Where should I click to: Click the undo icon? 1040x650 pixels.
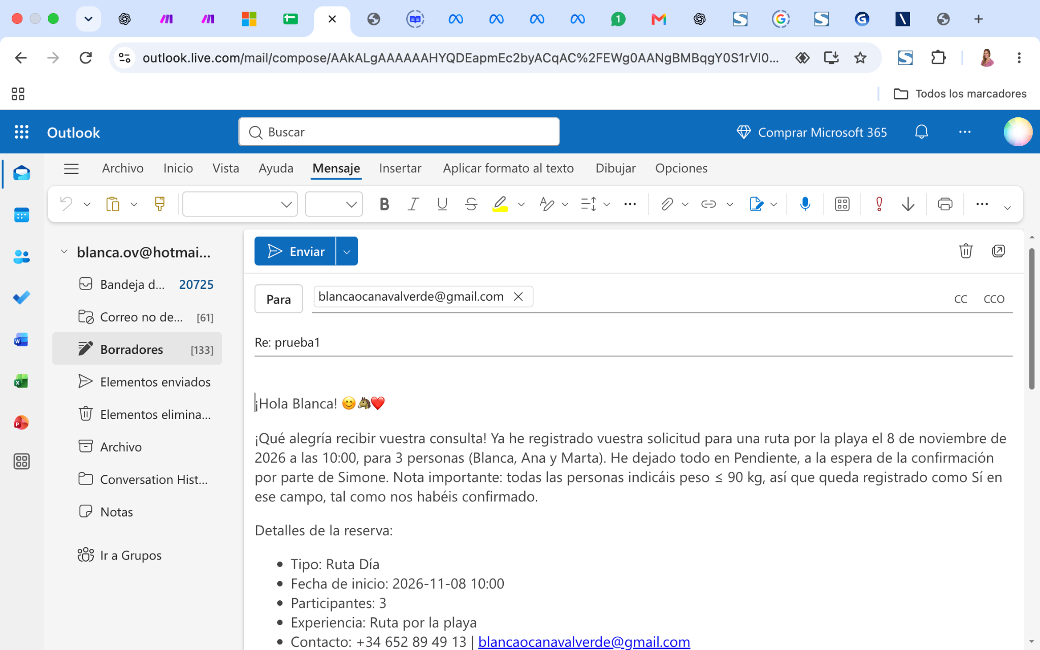(66, 204)
